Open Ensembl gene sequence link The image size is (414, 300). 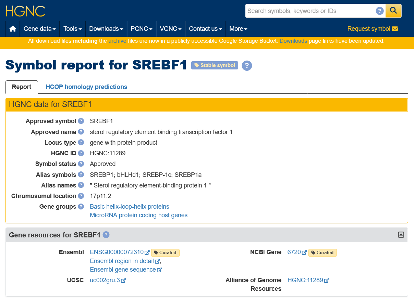pos(123,270)
